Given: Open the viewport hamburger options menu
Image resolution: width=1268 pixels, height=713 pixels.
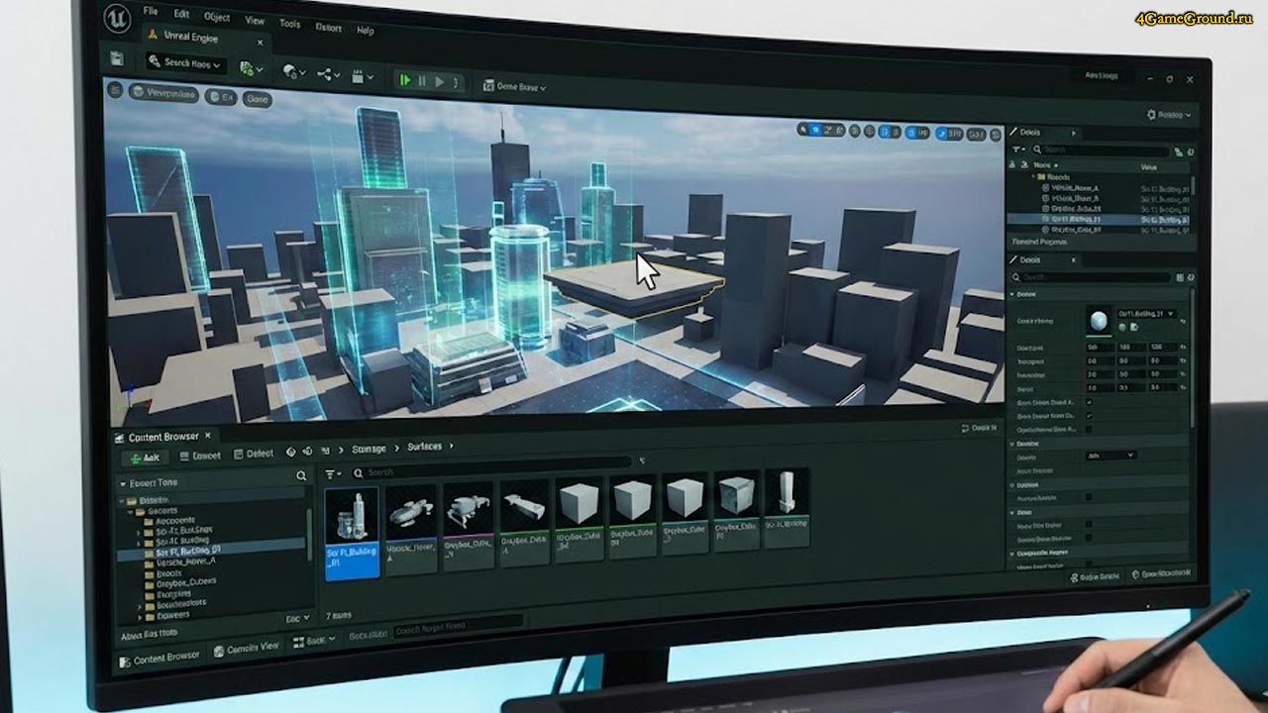Looking at the screenshot, I should (x=115, y=90).
